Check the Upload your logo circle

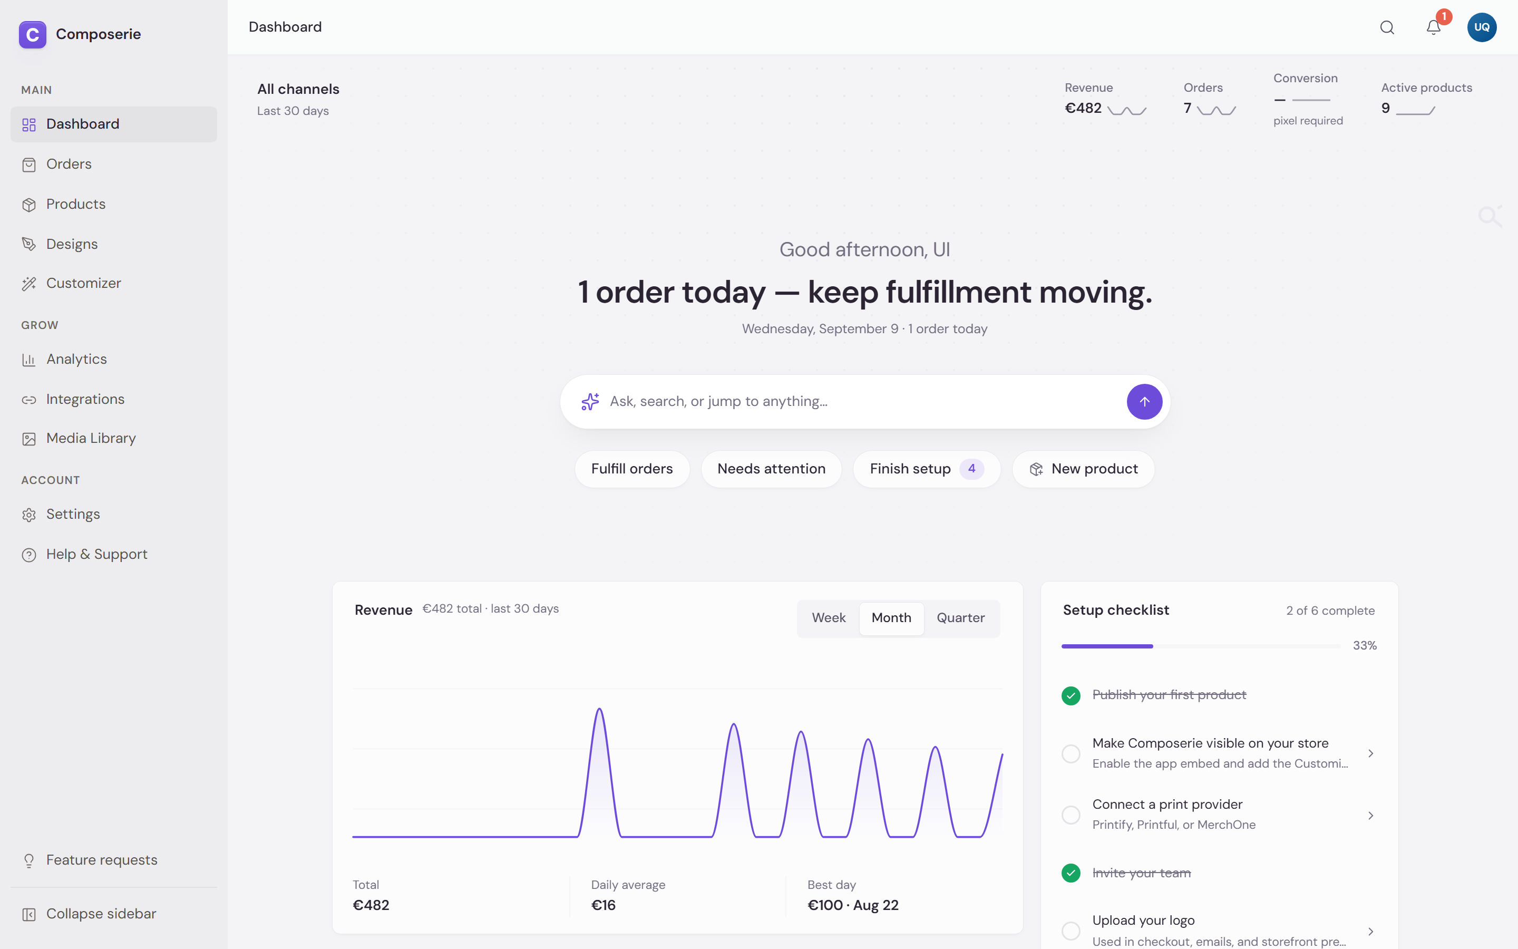pyautogui.click(x=1071, y=931)
